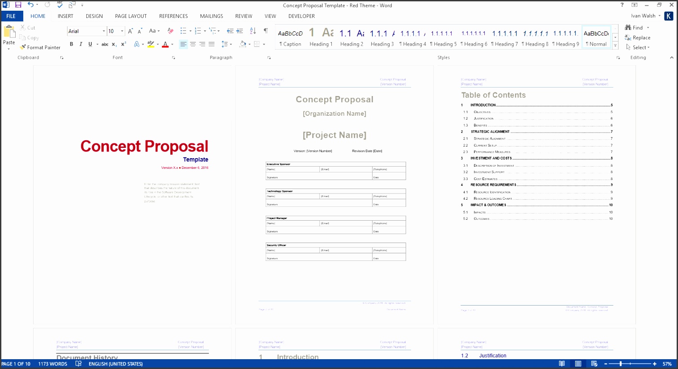Open the MAILINGS ribbon tab

211,16
